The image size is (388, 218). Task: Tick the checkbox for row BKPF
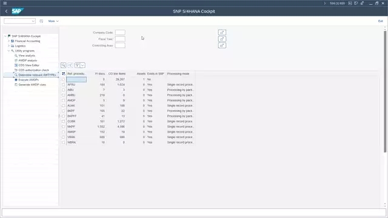pyautogui.click(x=63, y=111)
